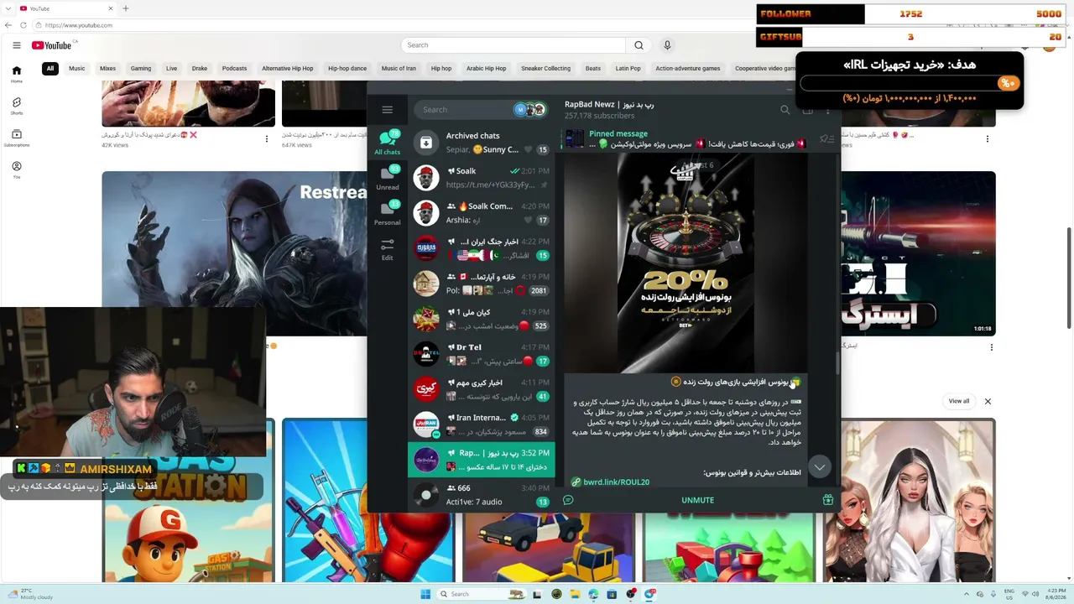
Task: Close the YouTube Playables shelf
Action: click(x=988, y=402)
